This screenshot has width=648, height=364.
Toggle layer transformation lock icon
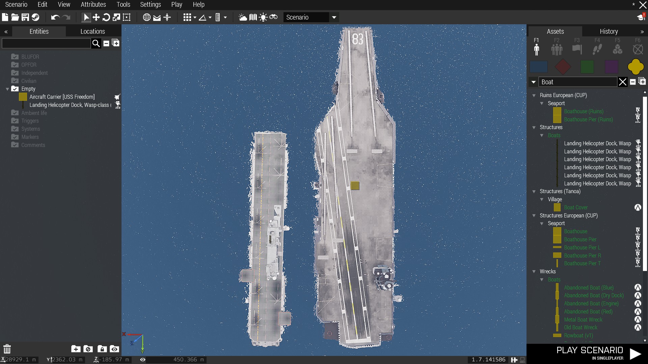point(102,349)
